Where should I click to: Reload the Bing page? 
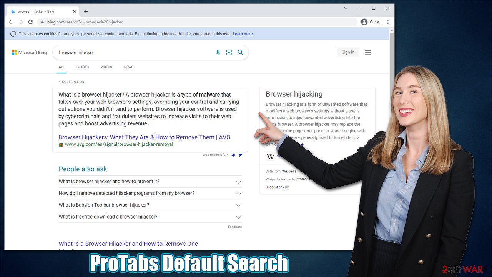click(30, 22)
